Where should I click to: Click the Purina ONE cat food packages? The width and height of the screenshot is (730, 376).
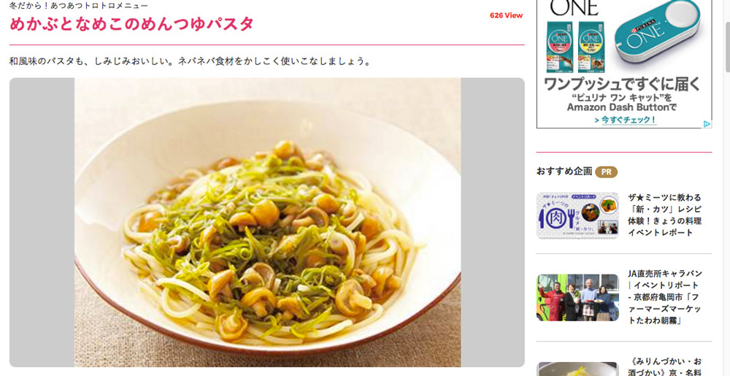[x=575, y=47]
